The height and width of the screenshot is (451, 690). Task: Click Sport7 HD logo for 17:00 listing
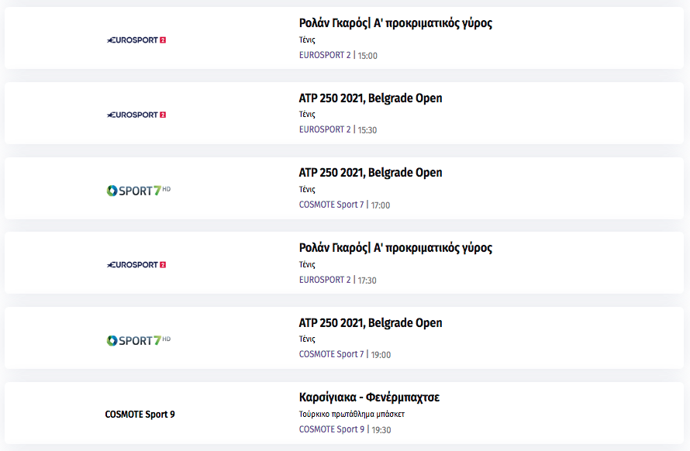click(139, 191)
